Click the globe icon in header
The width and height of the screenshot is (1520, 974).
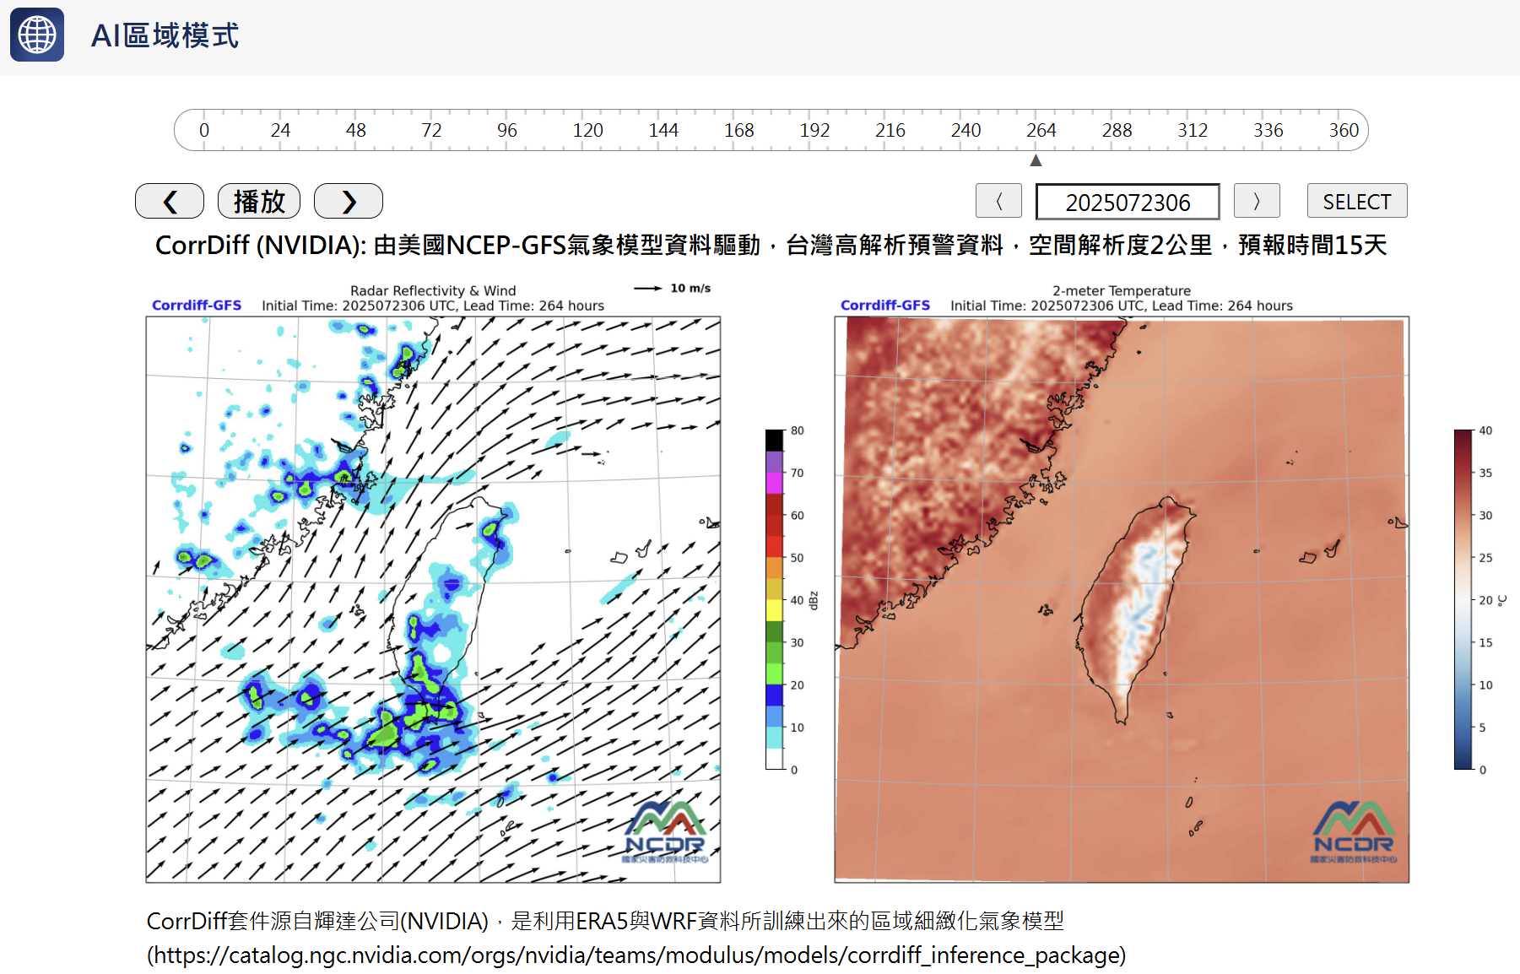coord(37,35)
